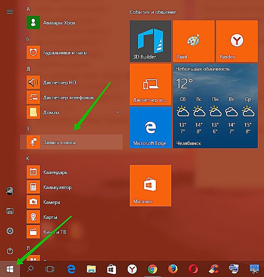Click the letter Д section header
Image resolution: width=264 pixels, height=277 pixels.
coord(28,69)
